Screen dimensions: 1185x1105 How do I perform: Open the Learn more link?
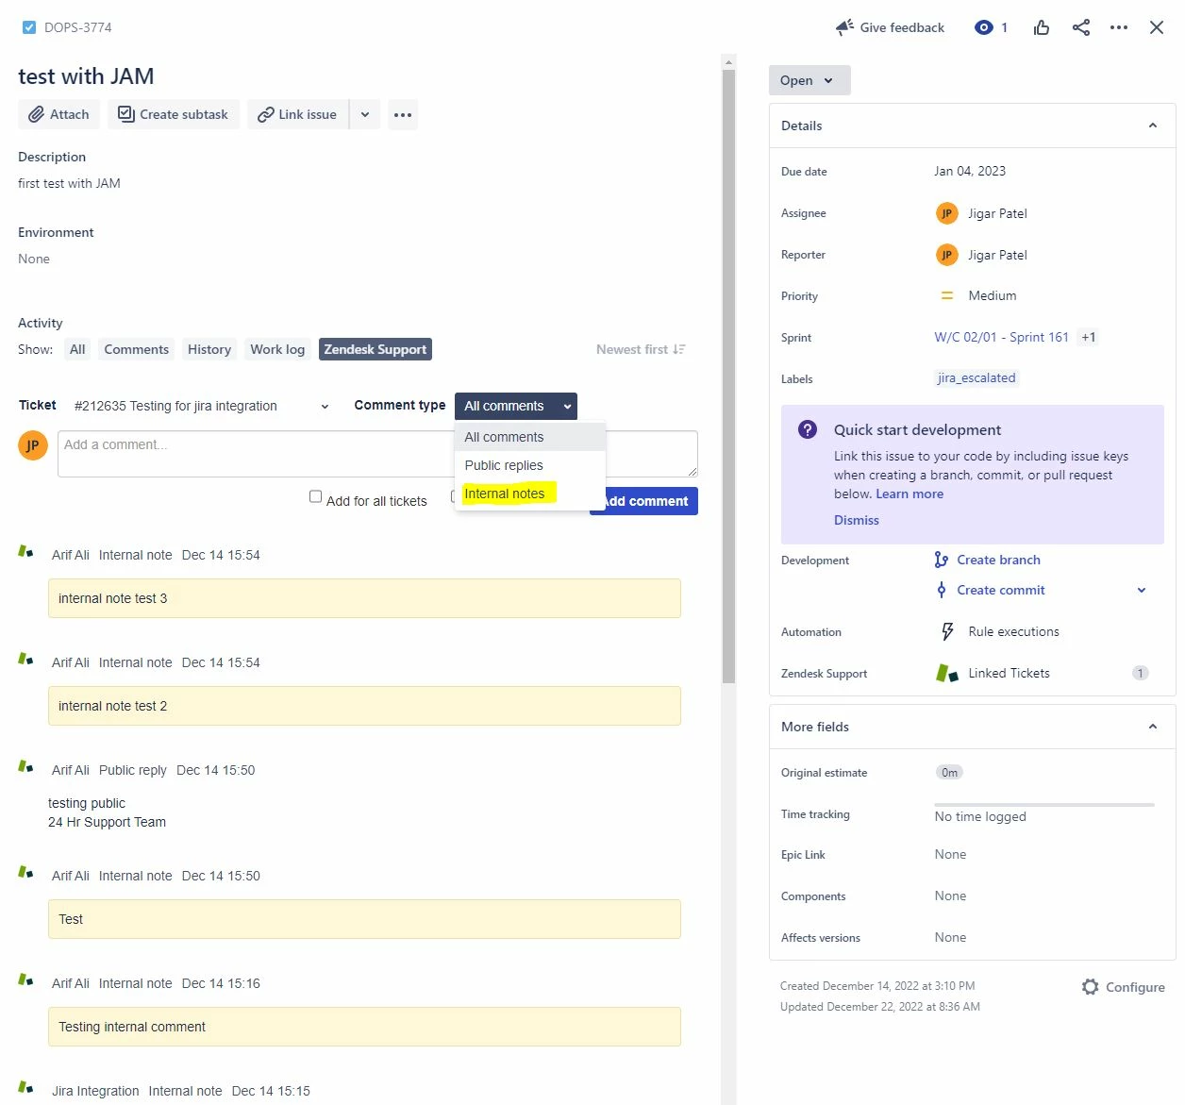point(910,494)
